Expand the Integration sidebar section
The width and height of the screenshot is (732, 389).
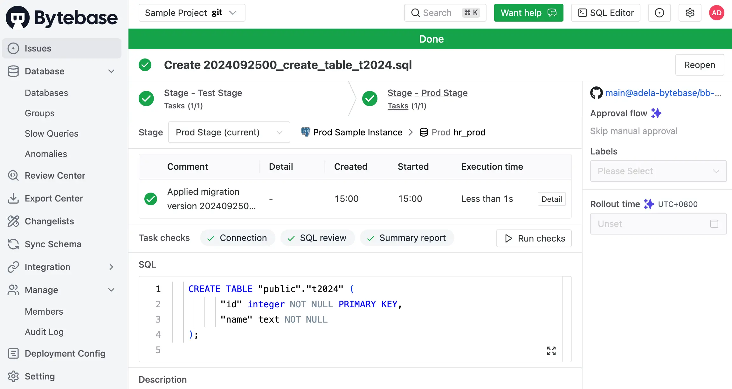click(x=111, y=267)
